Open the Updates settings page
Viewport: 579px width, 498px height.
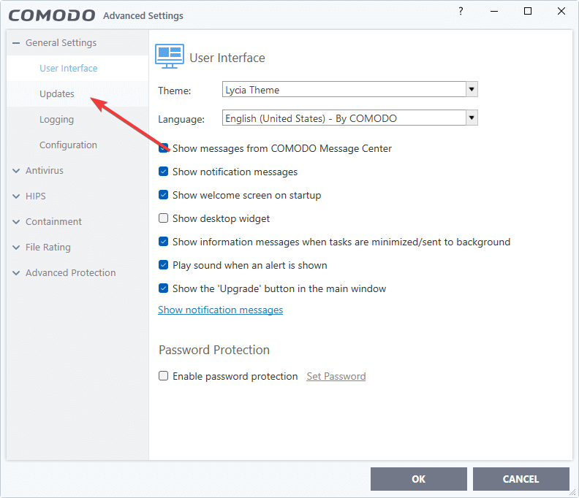[x=57, y=94]
